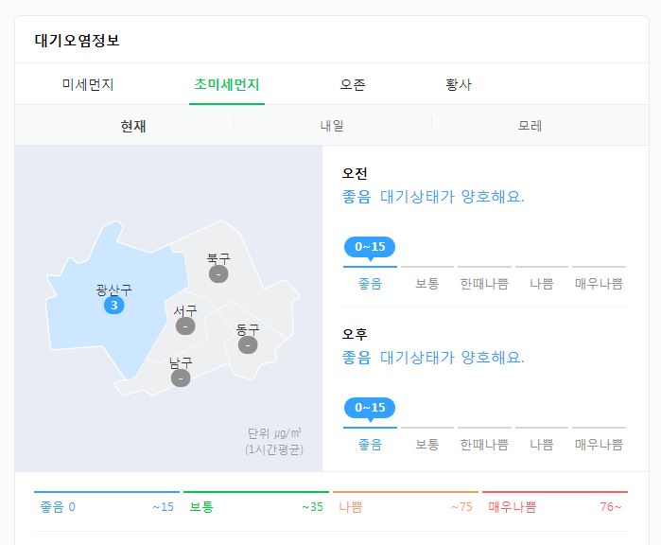Viewport: 661px width, 545px height.
Task: Open the 오존 tab
Action: coord(353,84)
